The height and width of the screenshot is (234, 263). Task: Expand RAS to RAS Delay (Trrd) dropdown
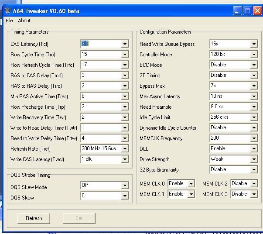[x=125, y=86]
